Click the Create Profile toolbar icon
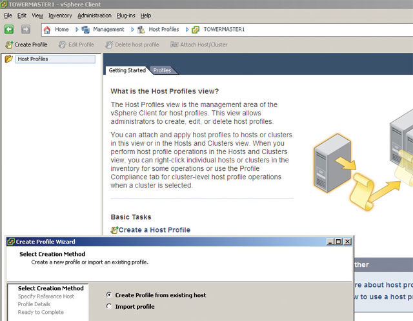 9,44
